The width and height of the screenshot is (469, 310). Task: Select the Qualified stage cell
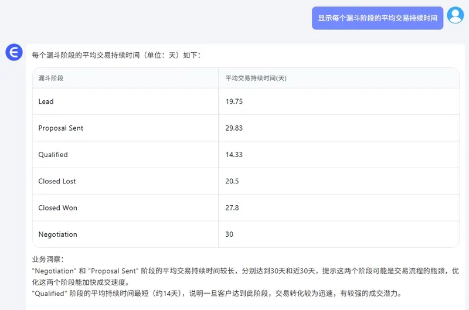click(53, 155)
